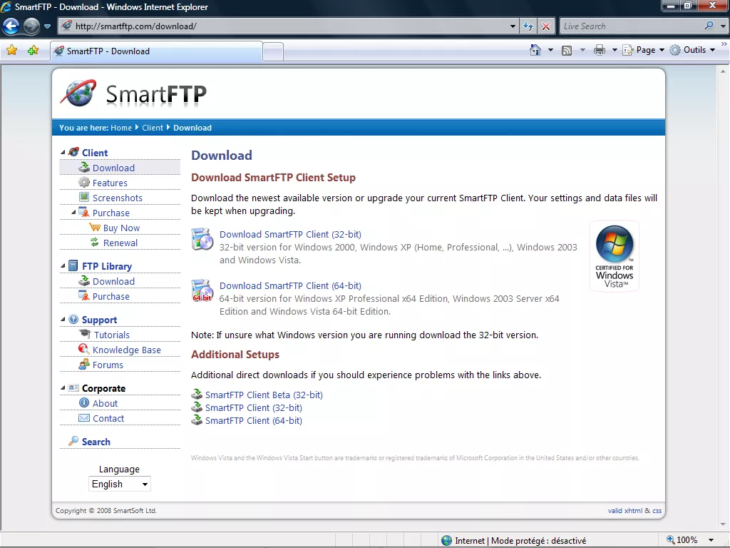The width and height of the screenshot is (730, 548).
Task: Click the Print toolbar icon
Action: (x=600, y=50)
